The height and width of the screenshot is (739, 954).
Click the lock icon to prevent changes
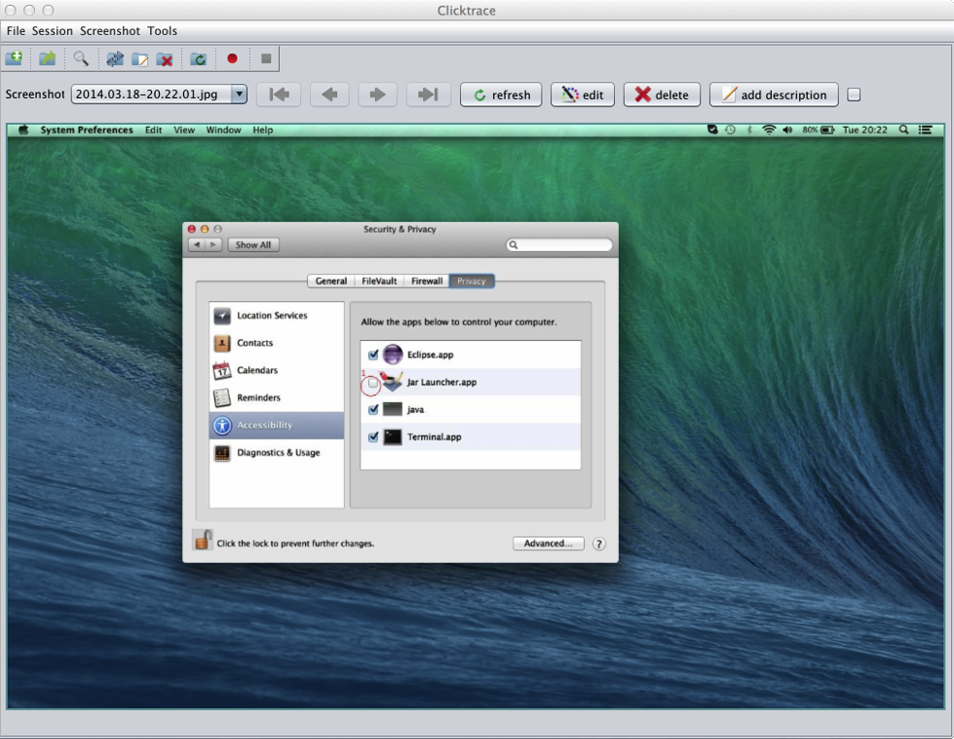coord(202,539)
